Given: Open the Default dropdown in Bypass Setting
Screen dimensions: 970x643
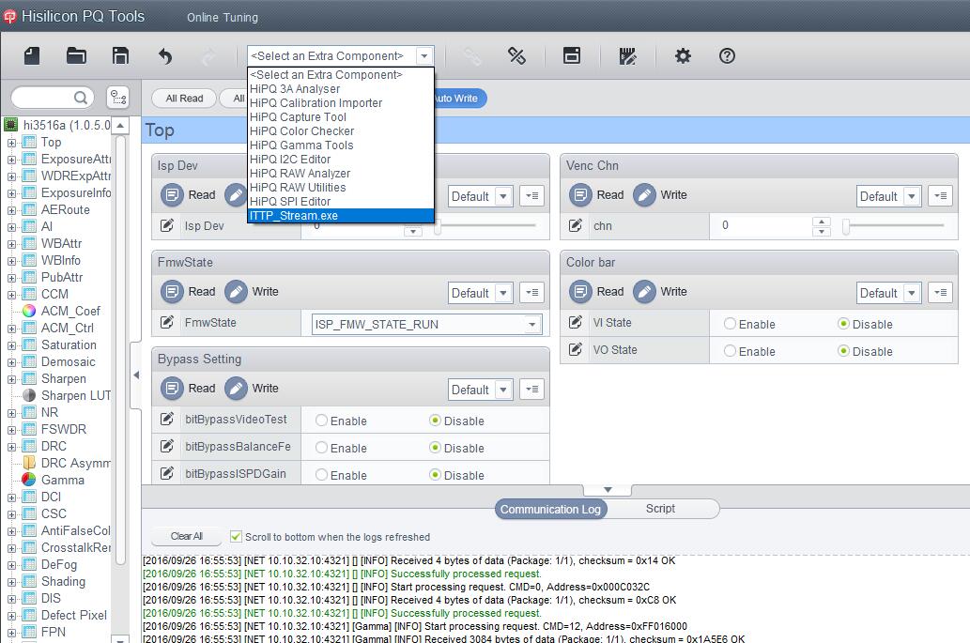Looking at the screenshot, I should (x=503, y=390).
